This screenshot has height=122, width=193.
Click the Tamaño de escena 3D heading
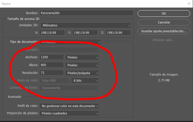point(23,19)
